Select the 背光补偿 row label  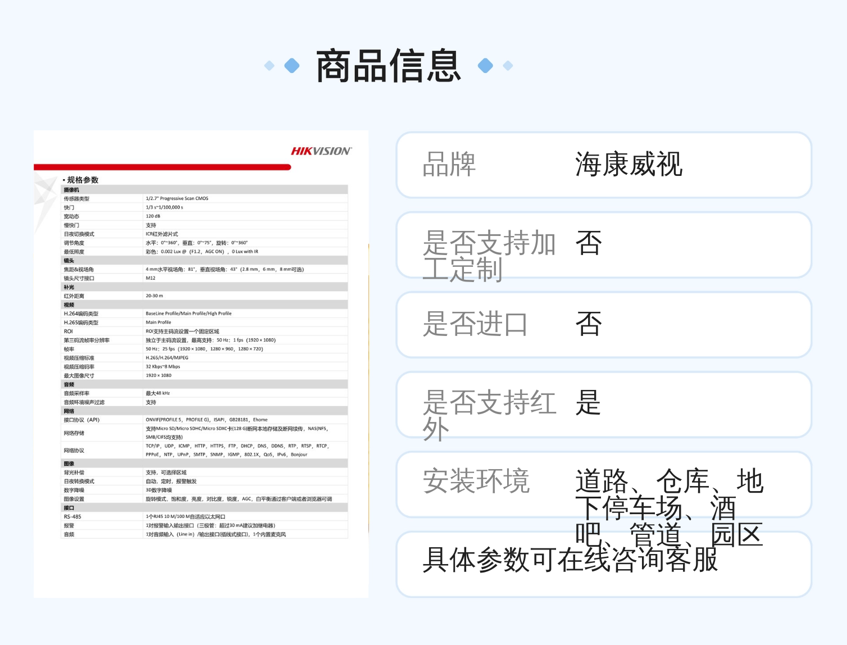pos(74,473)
